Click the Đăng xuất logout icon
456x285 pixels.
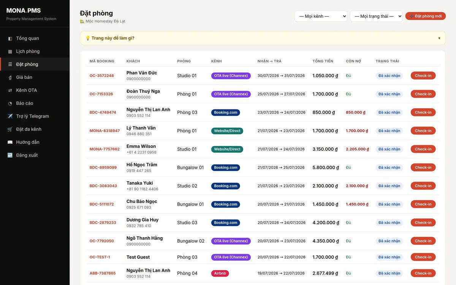coord(10,155)
